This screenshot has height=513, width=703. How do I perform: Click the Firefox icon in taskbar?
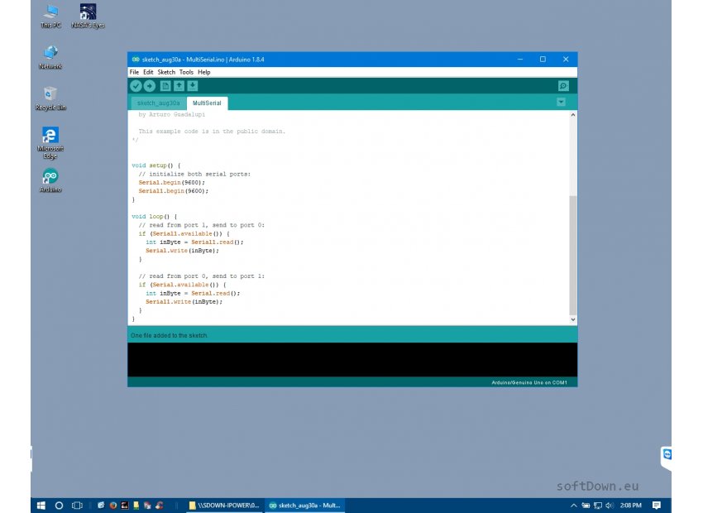tap(113, 506)
